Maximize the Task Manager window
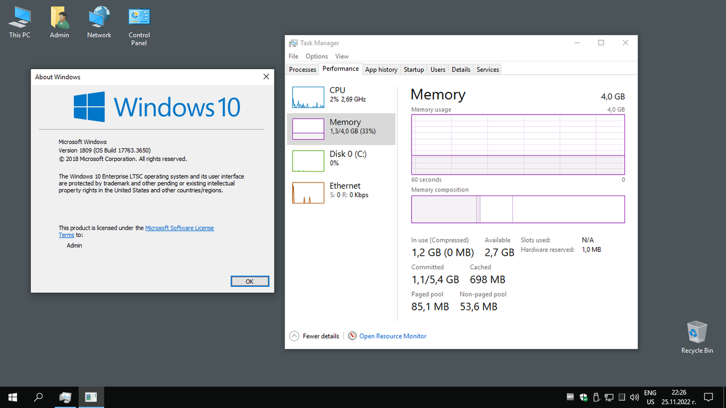 click(x=601, y=43)
